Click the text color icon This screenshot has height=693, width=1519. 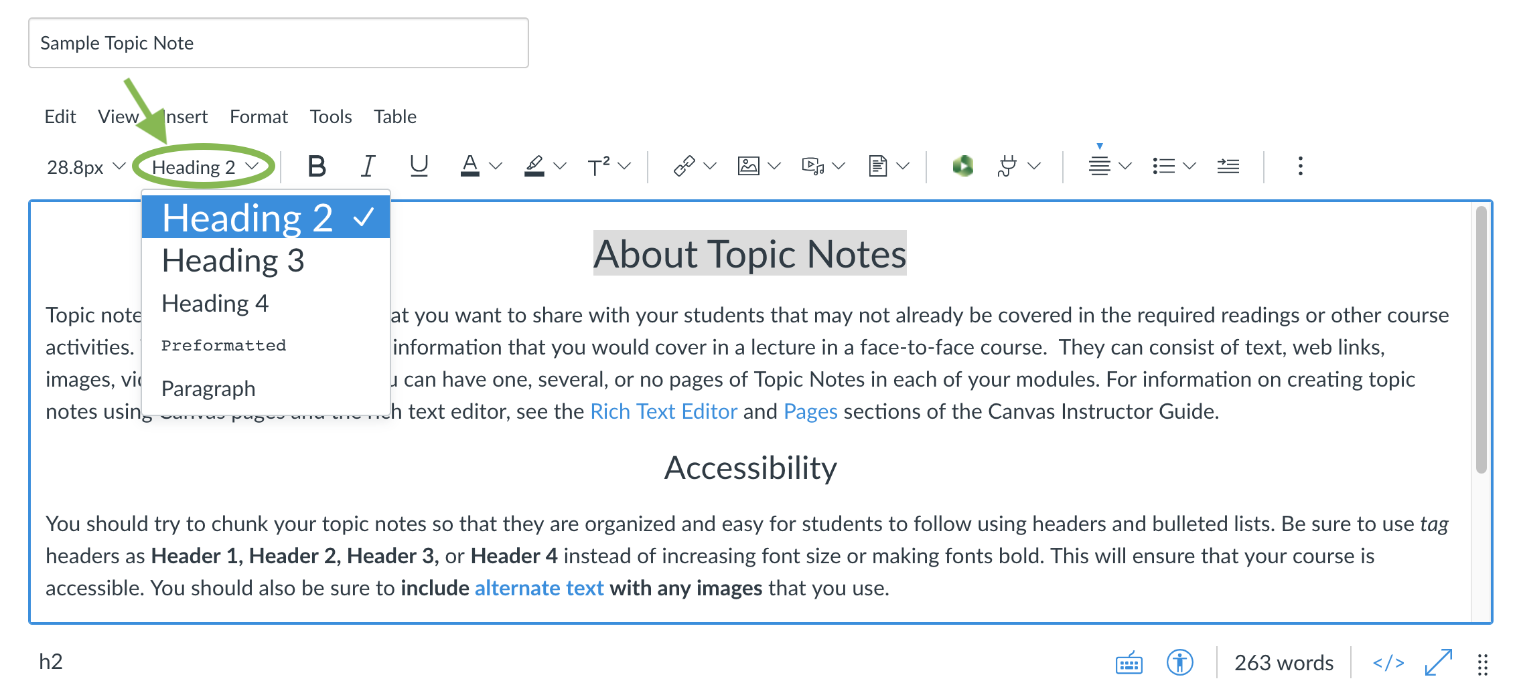pos(470,166)
